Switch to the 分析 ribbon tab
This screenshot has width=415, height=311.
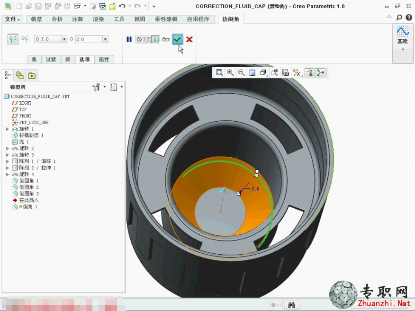57,19
